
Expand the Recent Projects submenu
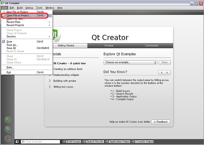tap(27, 25)
